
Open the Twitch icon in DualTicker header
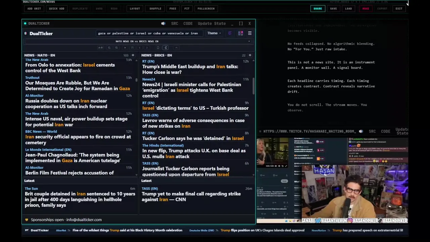(230, 33)
